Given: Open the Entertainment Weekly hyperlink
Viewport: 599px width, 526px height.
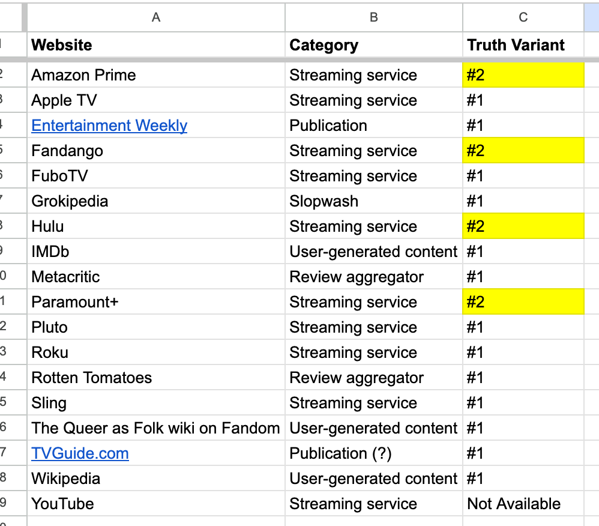Looking at the screenshot, I should (109, 125).
